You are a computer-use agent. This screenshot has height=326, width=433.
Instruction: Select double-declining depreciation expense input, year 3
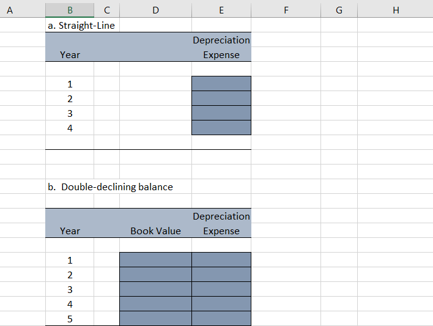[221, 289]
